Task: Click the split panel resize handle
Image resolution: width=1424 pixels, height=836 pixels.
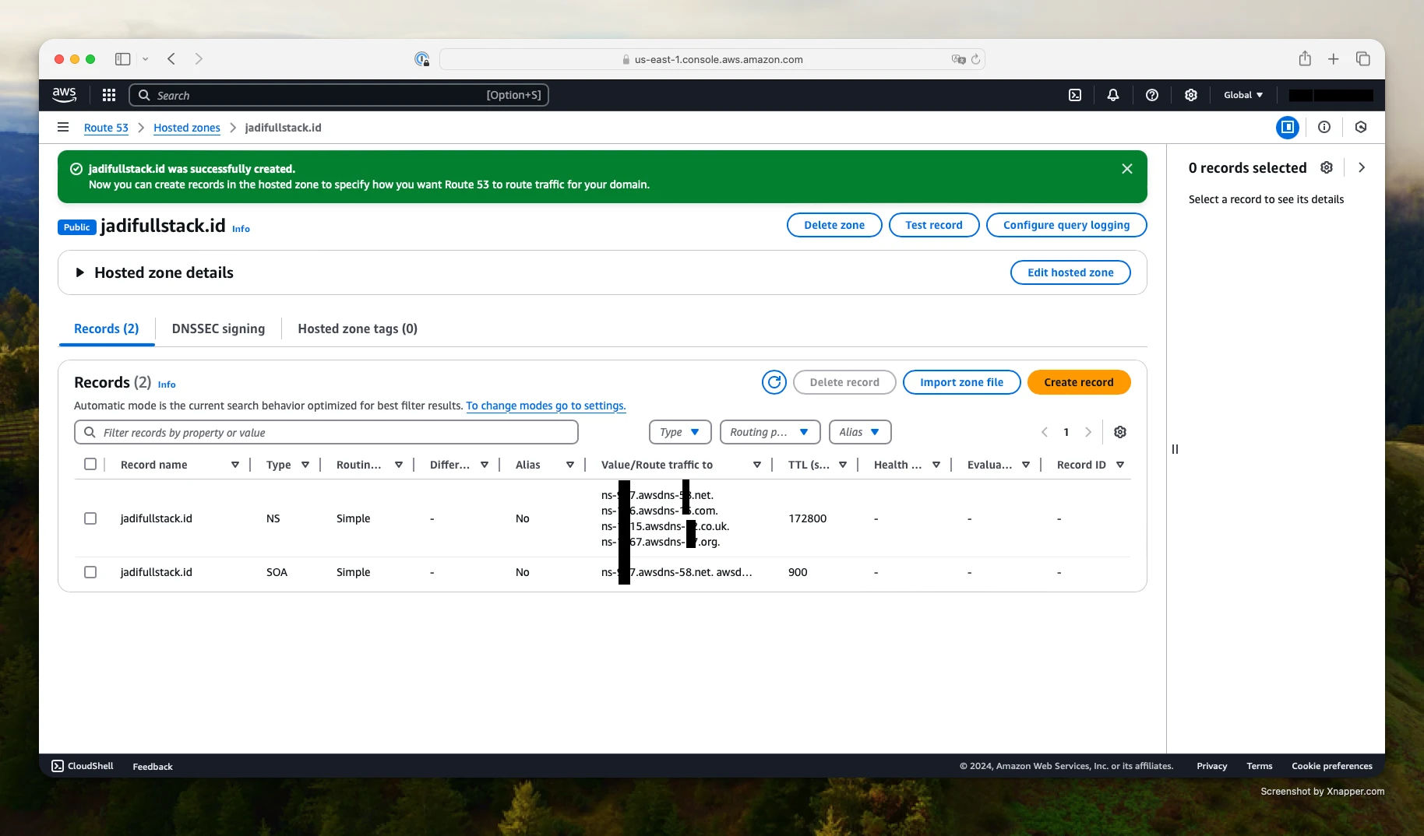Action: click(x=1175, y=449)
